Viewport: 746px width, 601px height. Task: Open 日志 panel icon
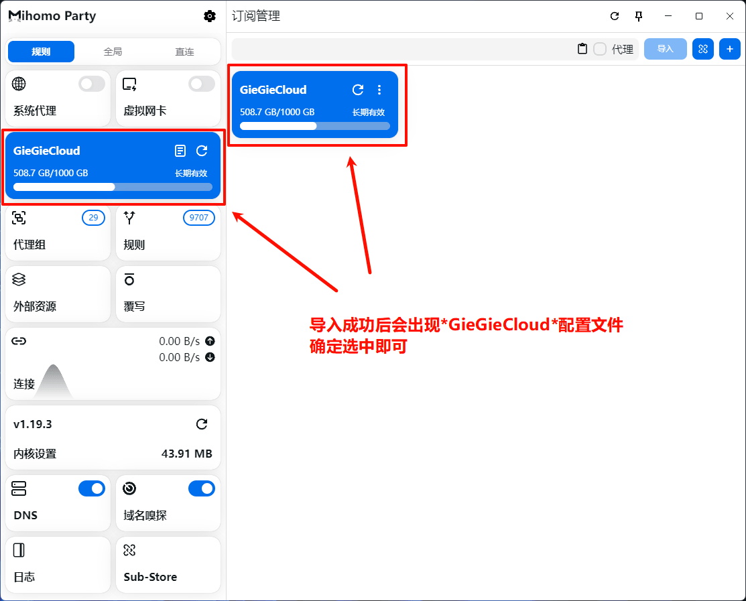[x=19, y=550]
